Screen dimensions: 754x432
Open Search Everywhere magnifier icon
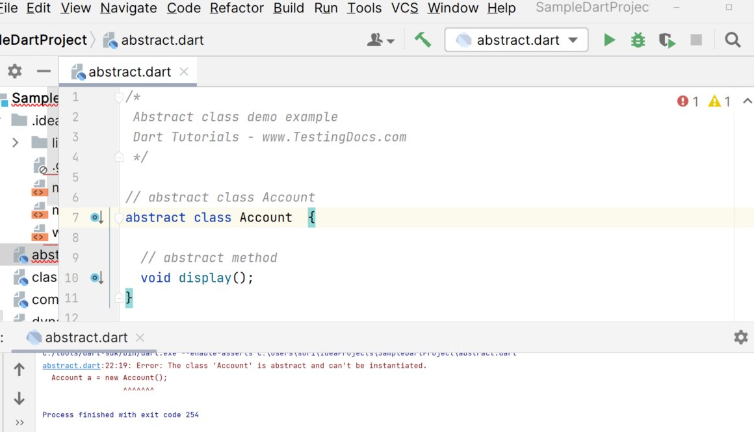733,40
